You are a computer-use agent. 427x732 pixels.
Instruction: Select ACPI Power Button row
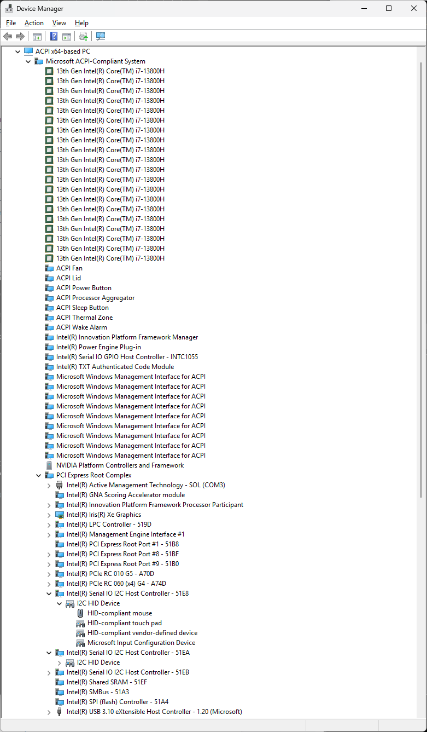84,288
